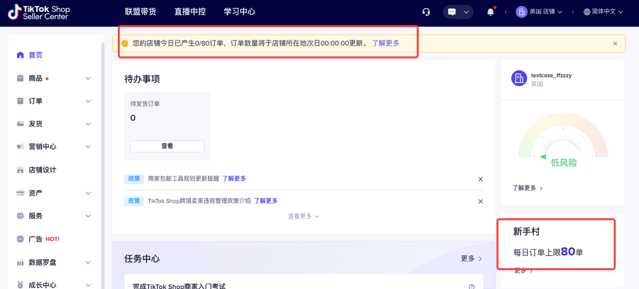Dismiss the 商家包邮工具规则更新提醒 notice
The image size is (639, 289).
481,179
